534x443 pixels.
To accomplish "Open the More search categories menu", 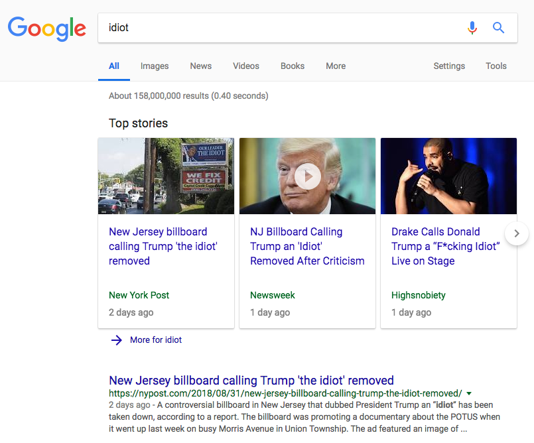I will (x=336, y=66).
